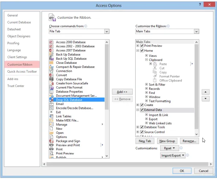This screenshot has width=217, height=179.
Task: Click the Access 2000 Database icon
Action: tap(51, 42)
